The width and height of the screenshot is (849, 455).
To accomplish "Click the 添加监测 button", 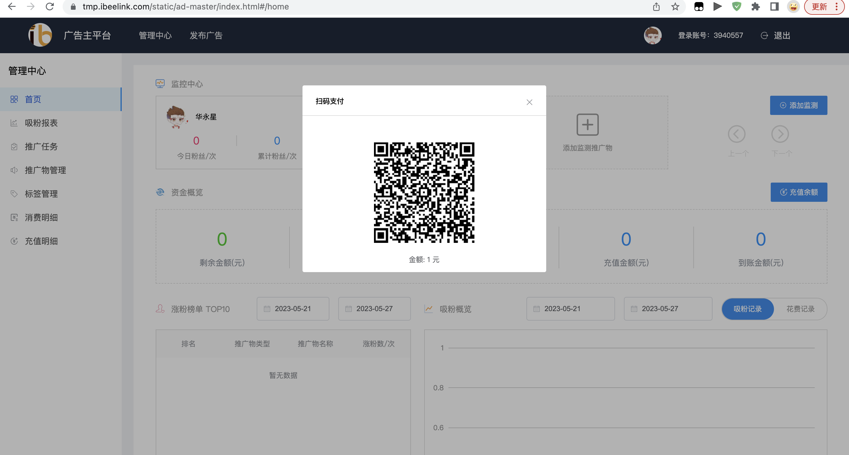I will [x=798, y=105].
